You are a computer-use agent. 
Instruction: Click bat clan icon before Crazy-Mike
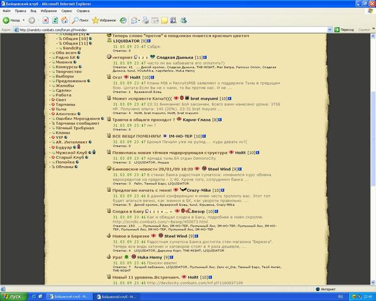coord(183,190)
